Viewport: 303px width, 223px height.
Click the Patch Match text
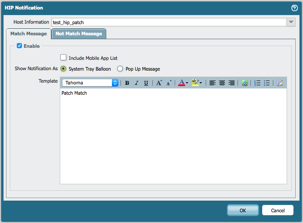pos(74,93)
